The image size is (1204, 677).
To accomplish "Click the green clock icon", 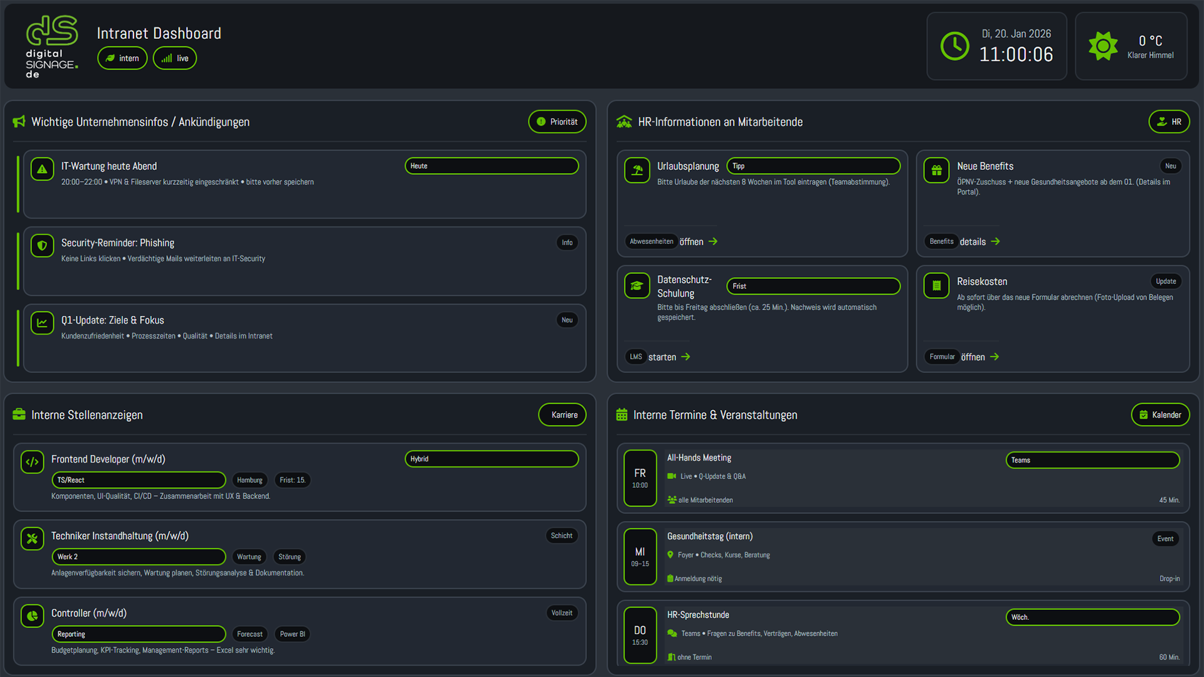I will tap(954, 46).
